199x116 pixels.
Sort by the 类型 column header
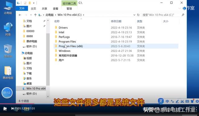click(140, 21)
